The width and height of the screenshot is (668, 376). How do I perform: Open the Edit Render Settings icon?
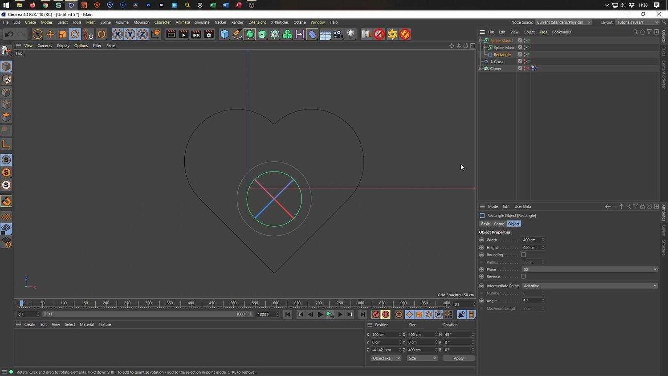coord(208,34)
